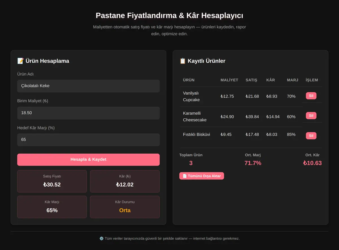Click the Ürün Adı input field
This screenshot has height=250, width=339.
pos(88,86)
